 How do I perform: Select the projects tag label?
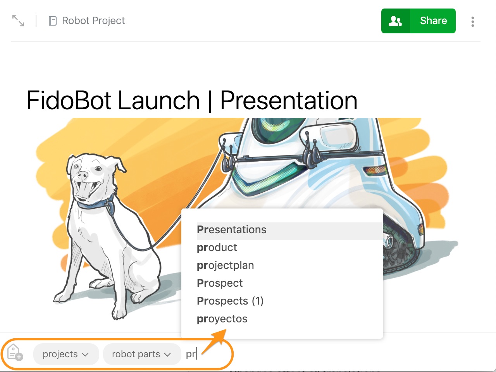60,354
